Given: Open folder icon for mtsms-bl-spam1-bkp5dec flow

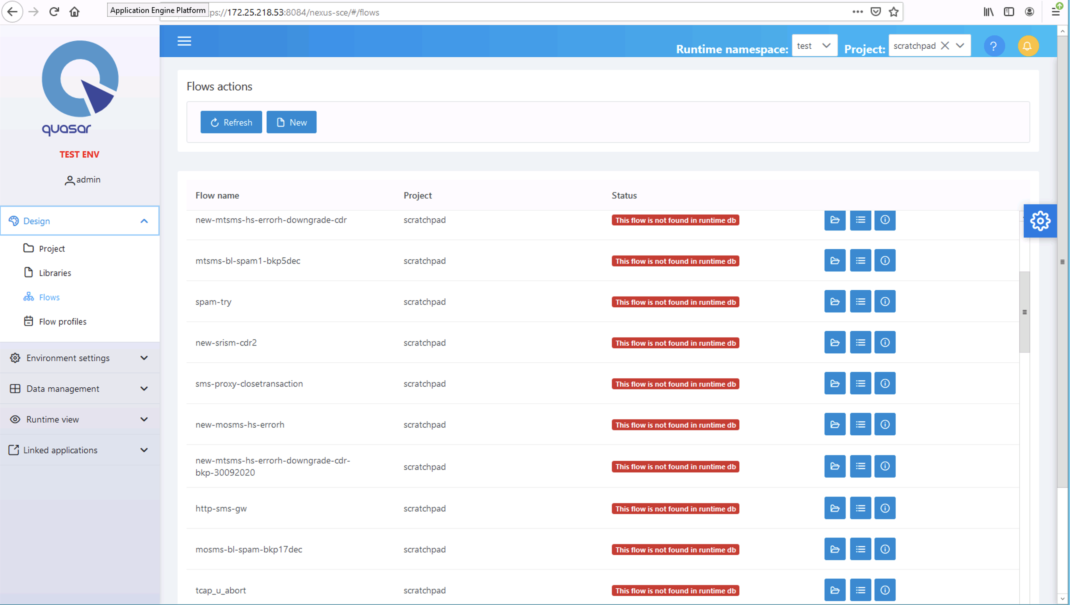Looking at the screenshot, I should point(835,261).
